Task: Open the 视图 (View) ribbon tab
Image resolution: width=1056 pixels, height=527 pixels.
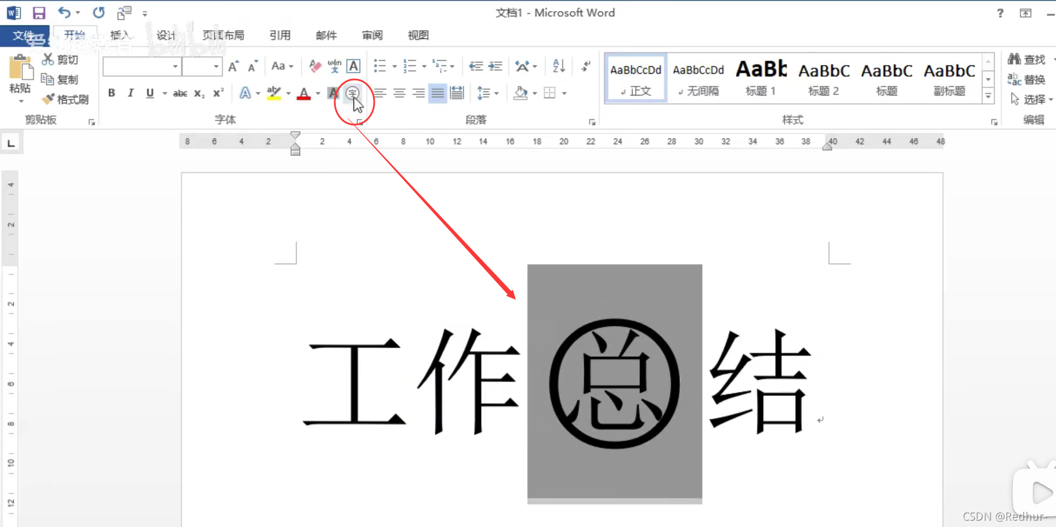Action: pos(417,35)
